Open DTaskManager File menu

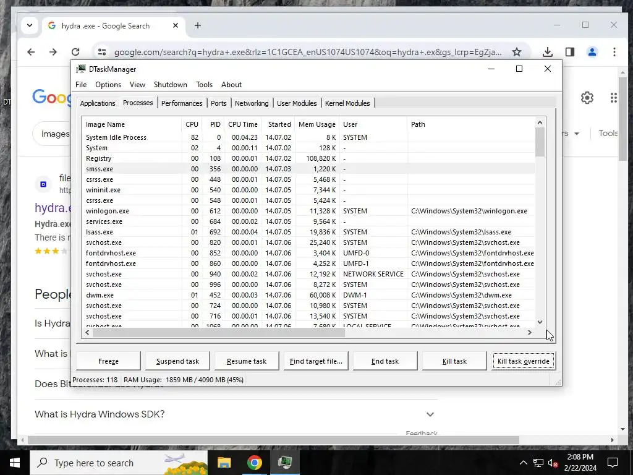point(81,84)
